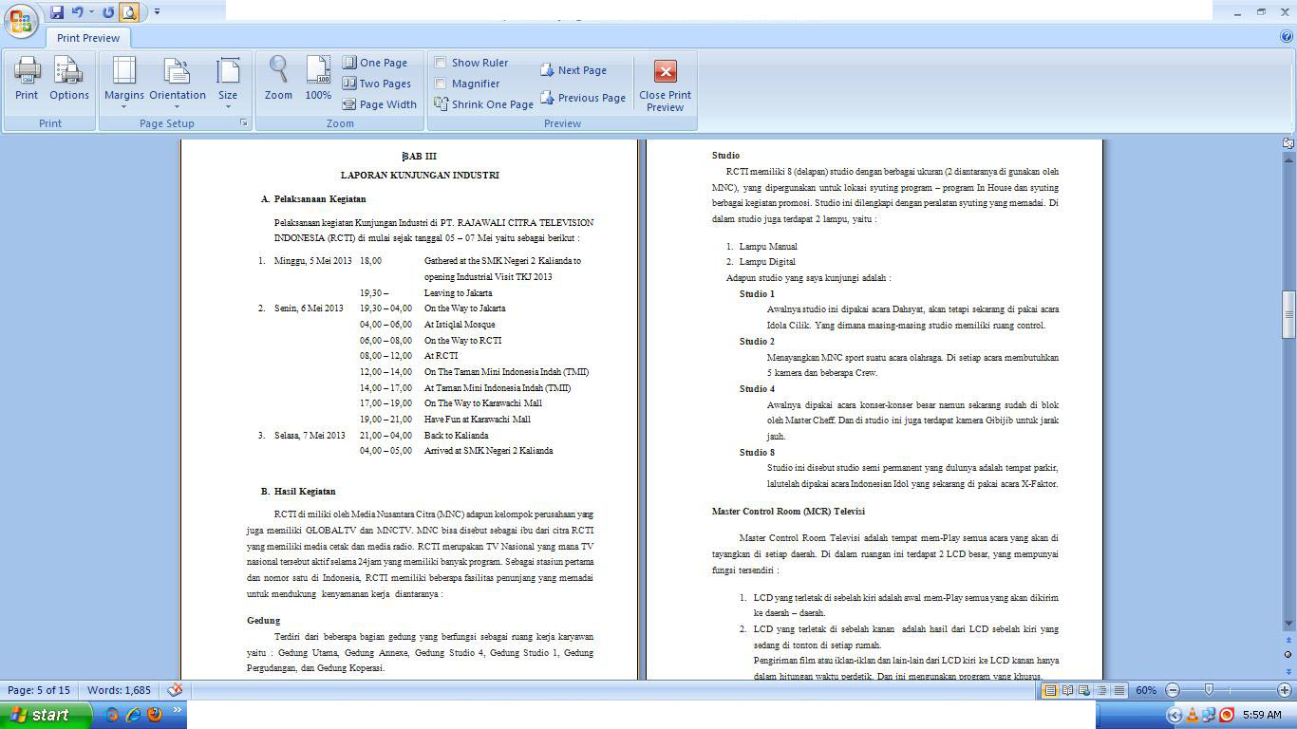Launch Internet Explorer from quick launch
1297x729 pixels.
tap(133, 715)
